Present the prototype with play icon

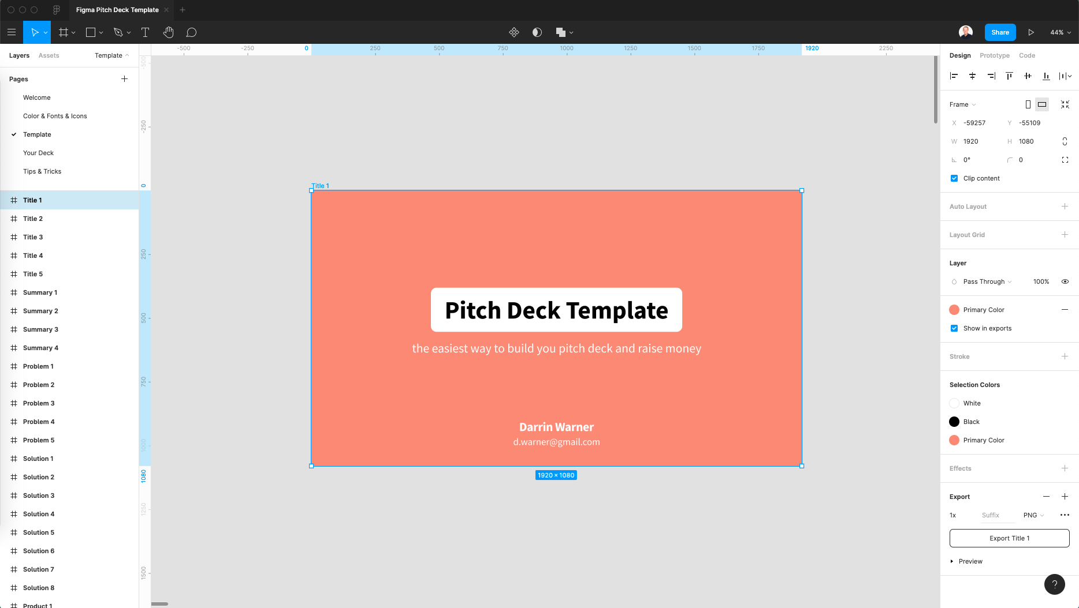1031,32
